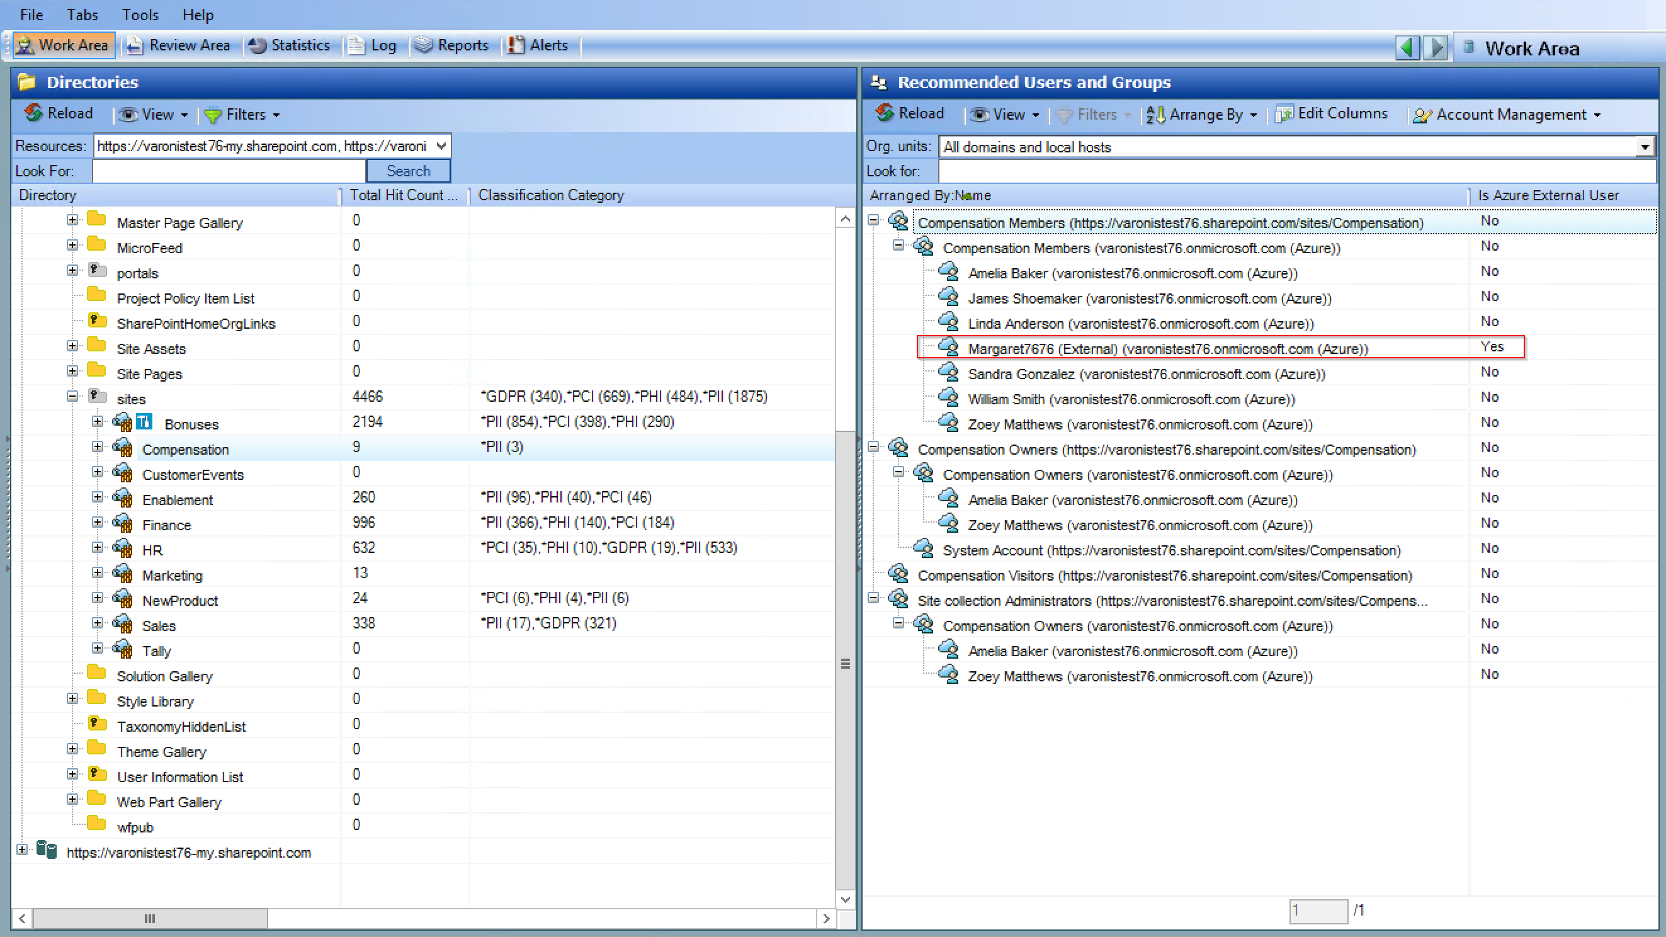Click the directories horizontal scrollbar thumb
The image size is (1666, 937).
149,918
